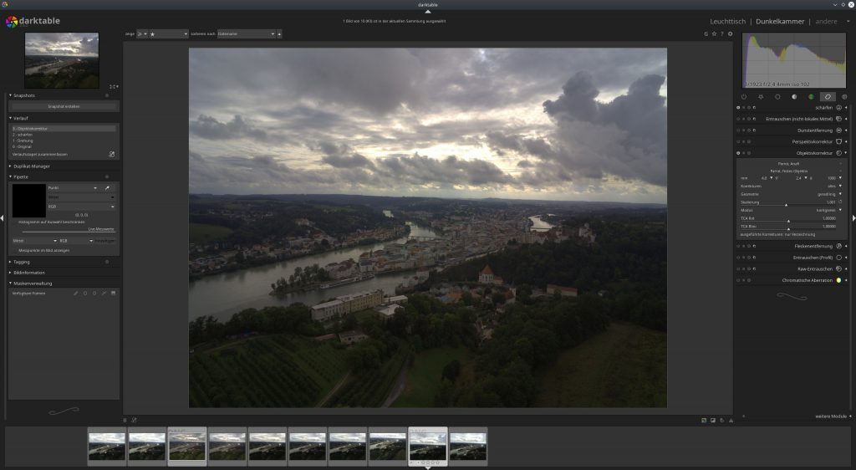The image size is (856, 470).
Task: Select the color modules group icon
Action: point(811,97)
